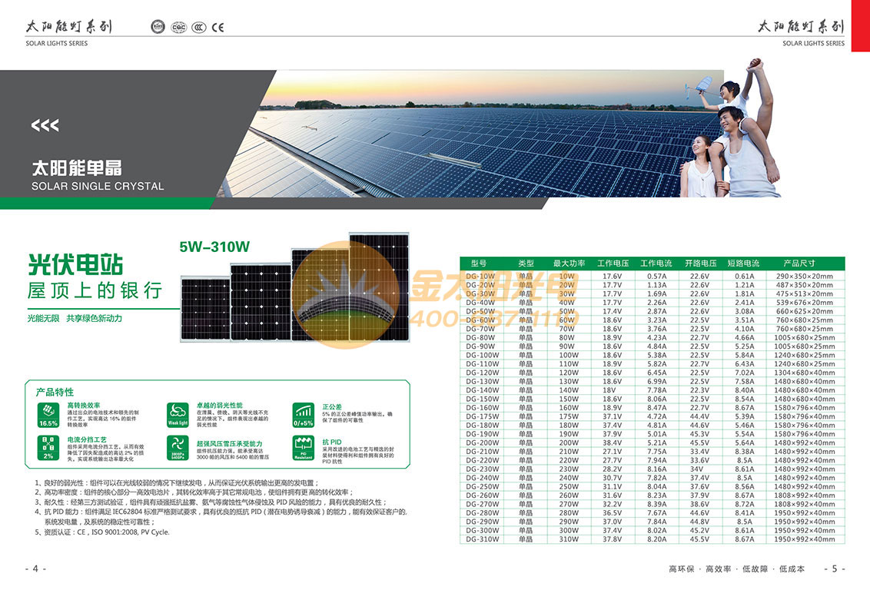Select the DG-310W table row
The width and height of the screenshot is (870, 590).
click(652, 539)
